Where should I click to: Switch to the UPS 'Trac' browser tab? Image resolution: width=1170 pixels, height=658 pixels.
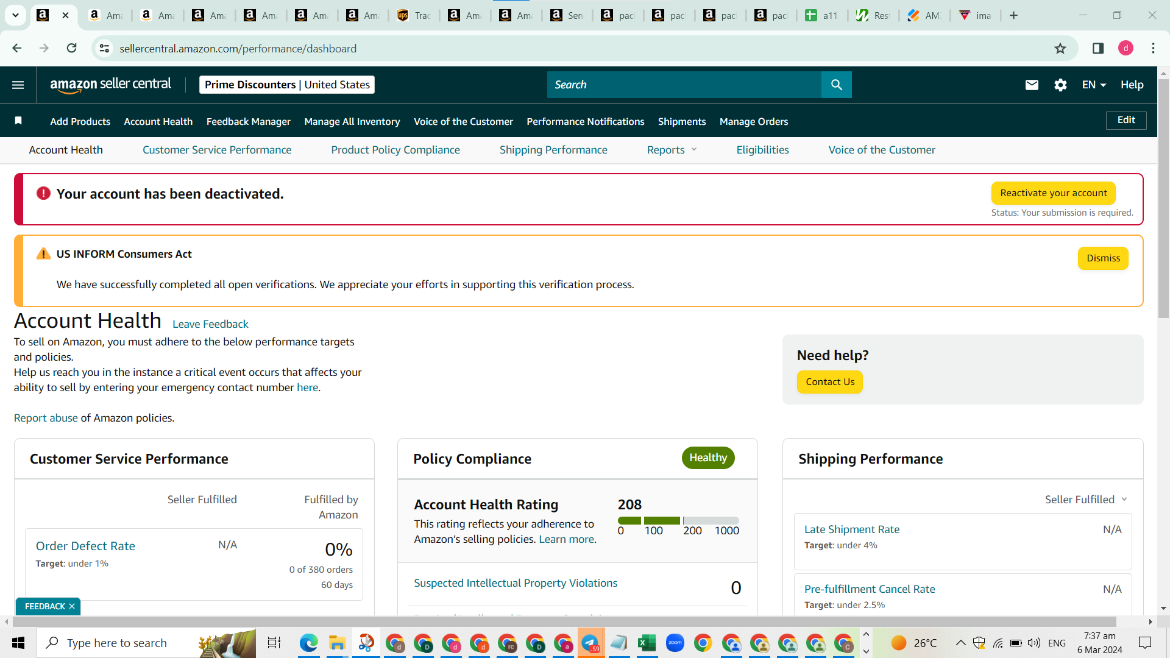click(414, 15)
